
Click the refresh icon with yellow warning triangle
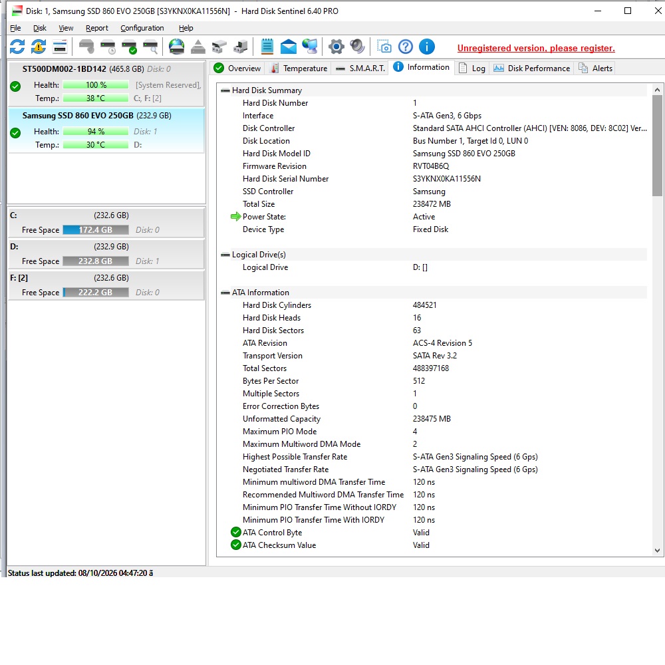click(x=39, y=47)
